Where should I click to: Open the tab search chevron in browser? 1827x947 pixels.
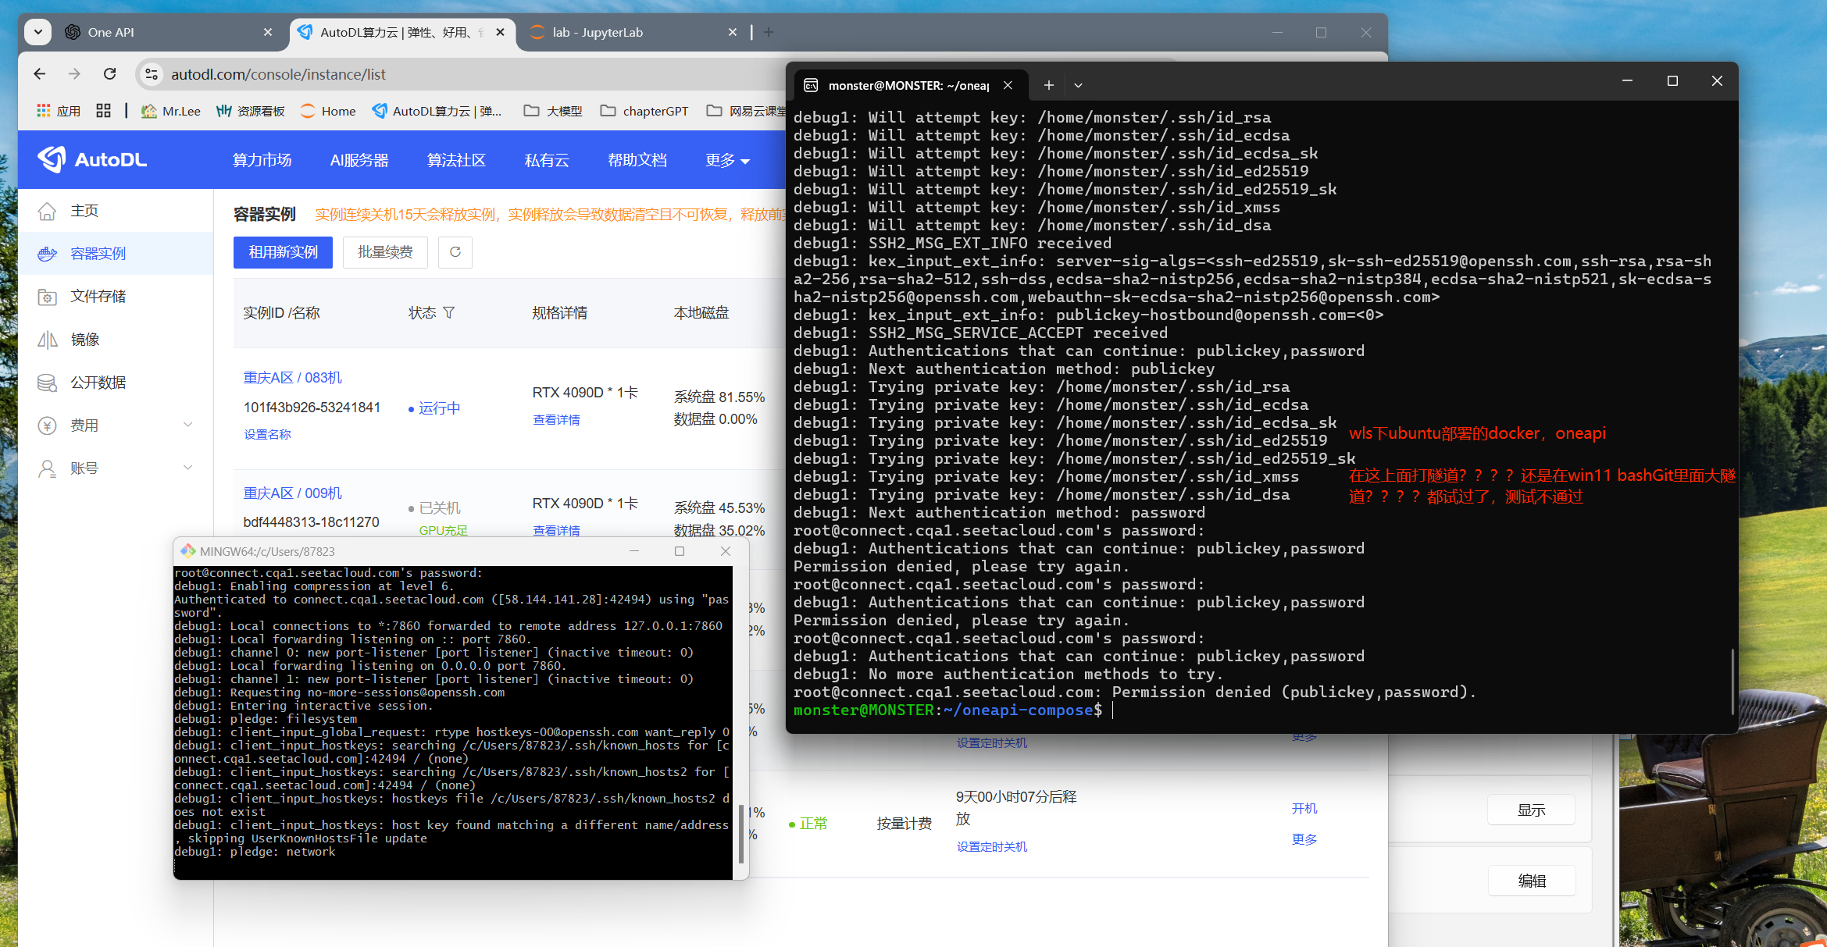tap(37, 32)
